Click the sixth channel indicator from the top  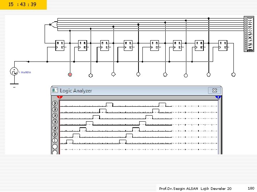55,134
